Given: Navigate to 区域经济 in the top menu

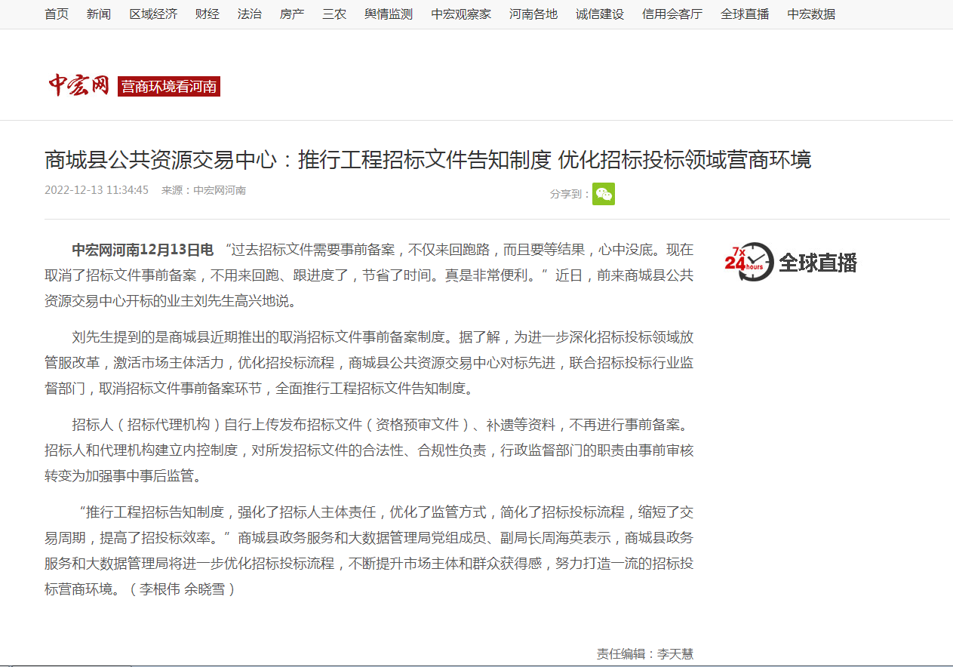Looking at the screenshot, I should click(x=153, y=14).
